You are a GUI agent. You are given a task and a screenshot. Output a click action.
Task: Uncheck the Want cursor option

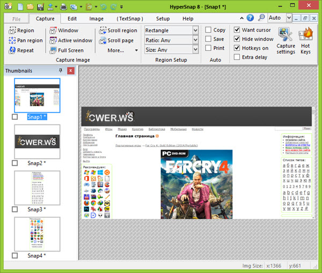(x=237, y=30)
